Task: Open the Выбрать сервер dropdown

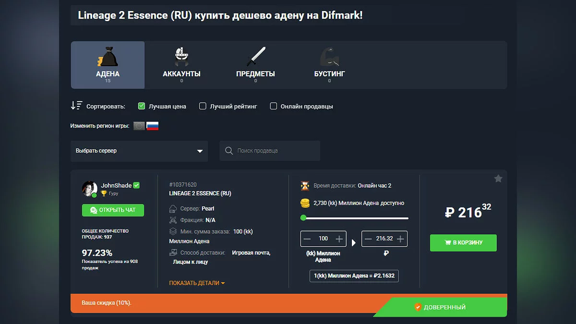Action: [139, 151]
